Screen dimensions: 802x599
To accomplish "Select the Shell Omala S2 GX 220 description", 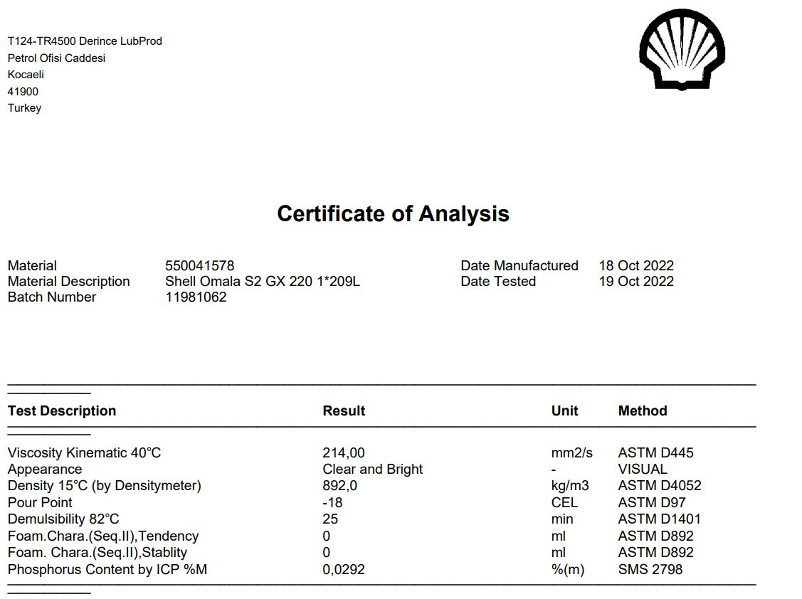I will (262, 282).
